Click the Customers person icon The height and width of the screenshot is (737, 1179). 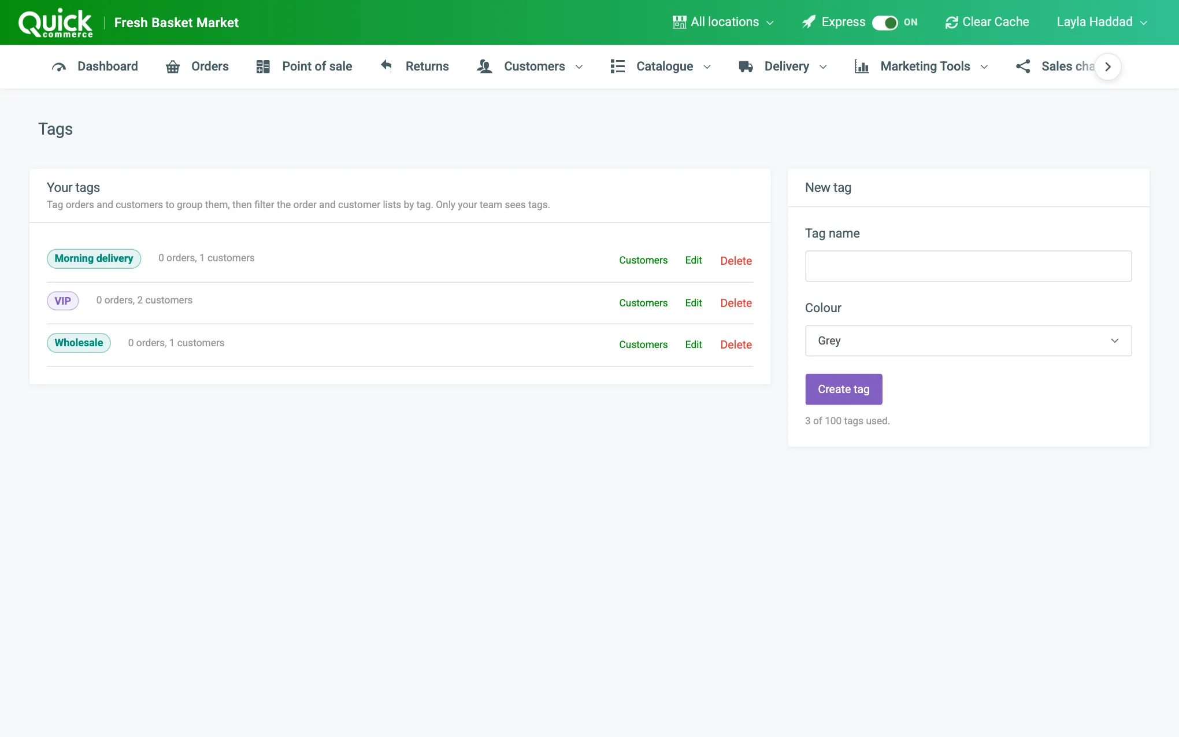point(484,66)
